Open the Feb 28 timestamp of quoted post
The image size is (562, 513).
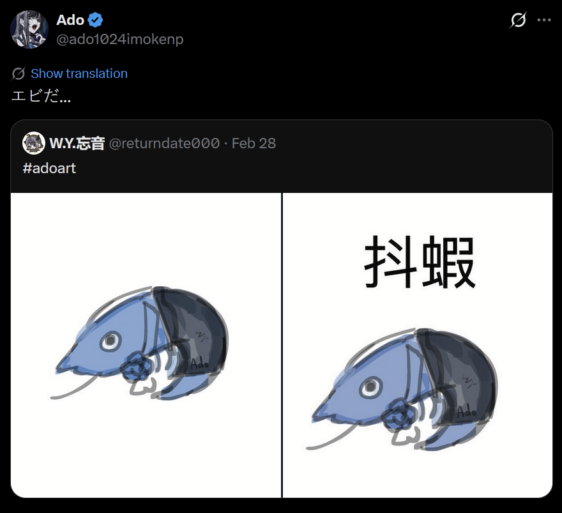[254, 143]
